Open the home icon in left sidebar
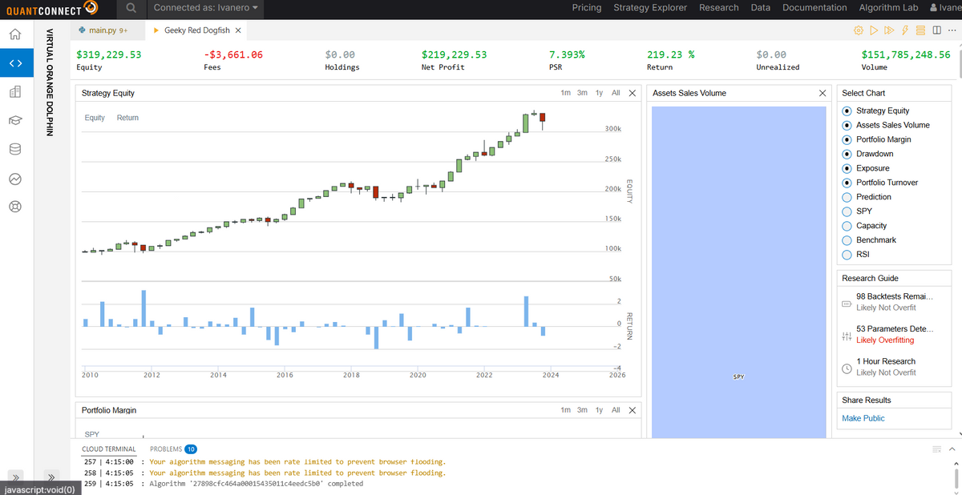Viewport: 962px width, 495px height. pos(14,34)
